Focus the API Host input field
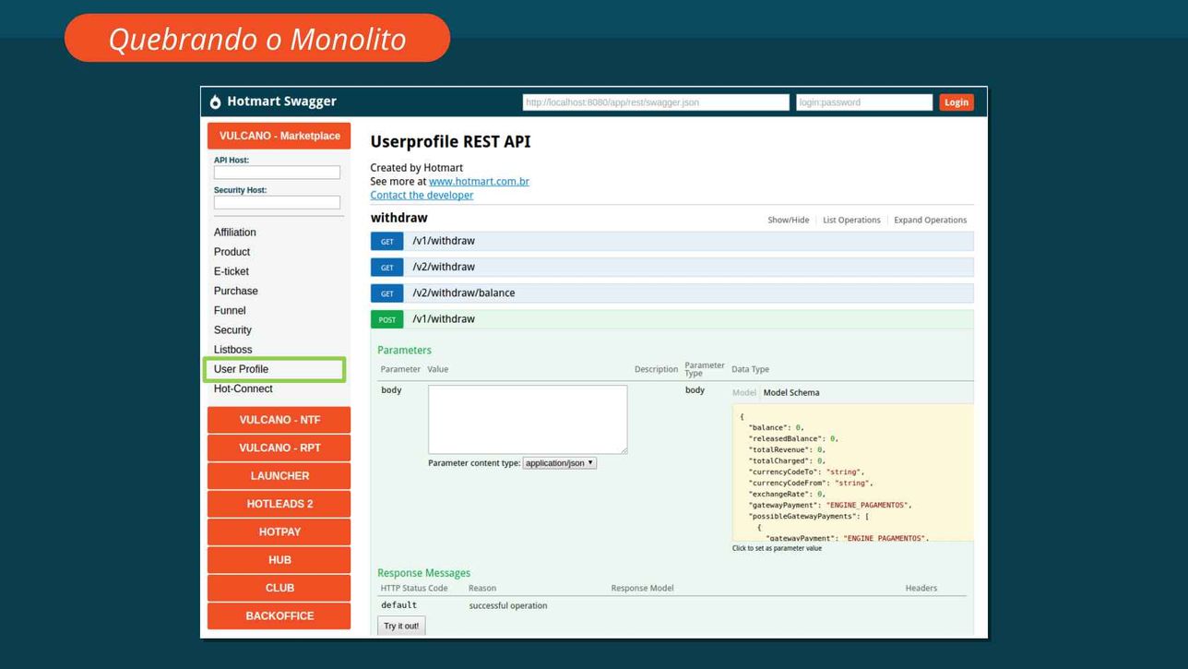1188x669 pixels. point(277,173)
